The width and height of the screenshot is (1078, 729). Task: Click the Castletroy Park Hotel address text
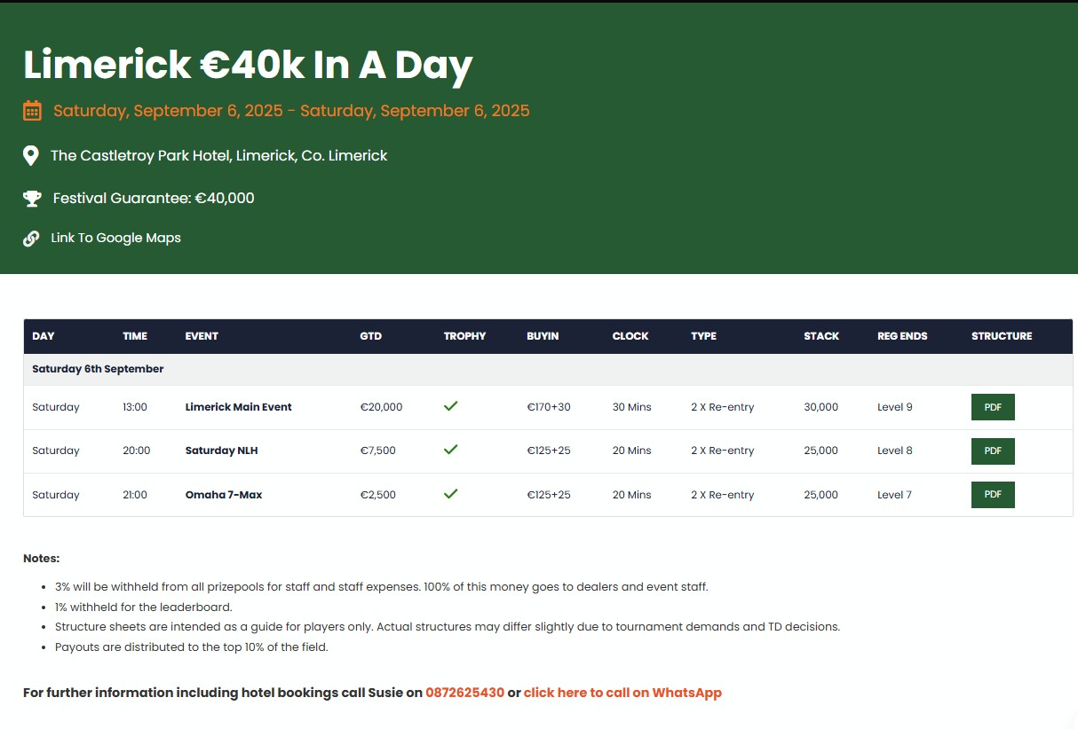coord(219,156)
